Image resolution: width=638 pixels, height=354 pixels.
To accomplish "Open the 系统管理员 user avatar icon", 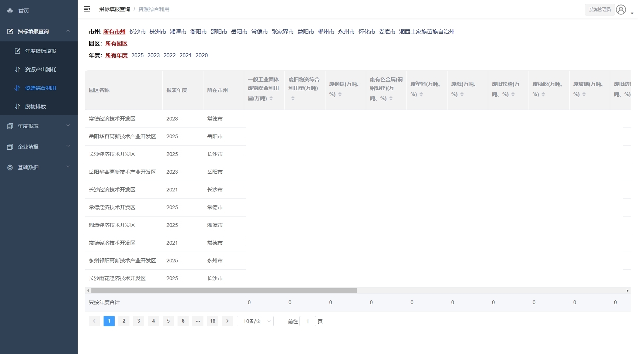I will 621,10.
